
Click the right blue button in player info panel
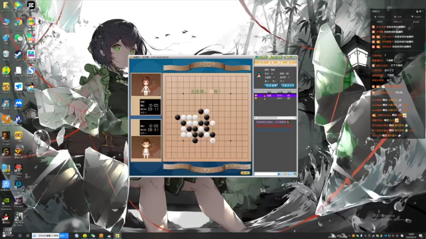click(288, 86)
